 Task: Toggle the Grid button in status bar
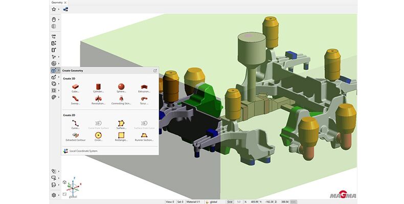click(x=230, y=201)
